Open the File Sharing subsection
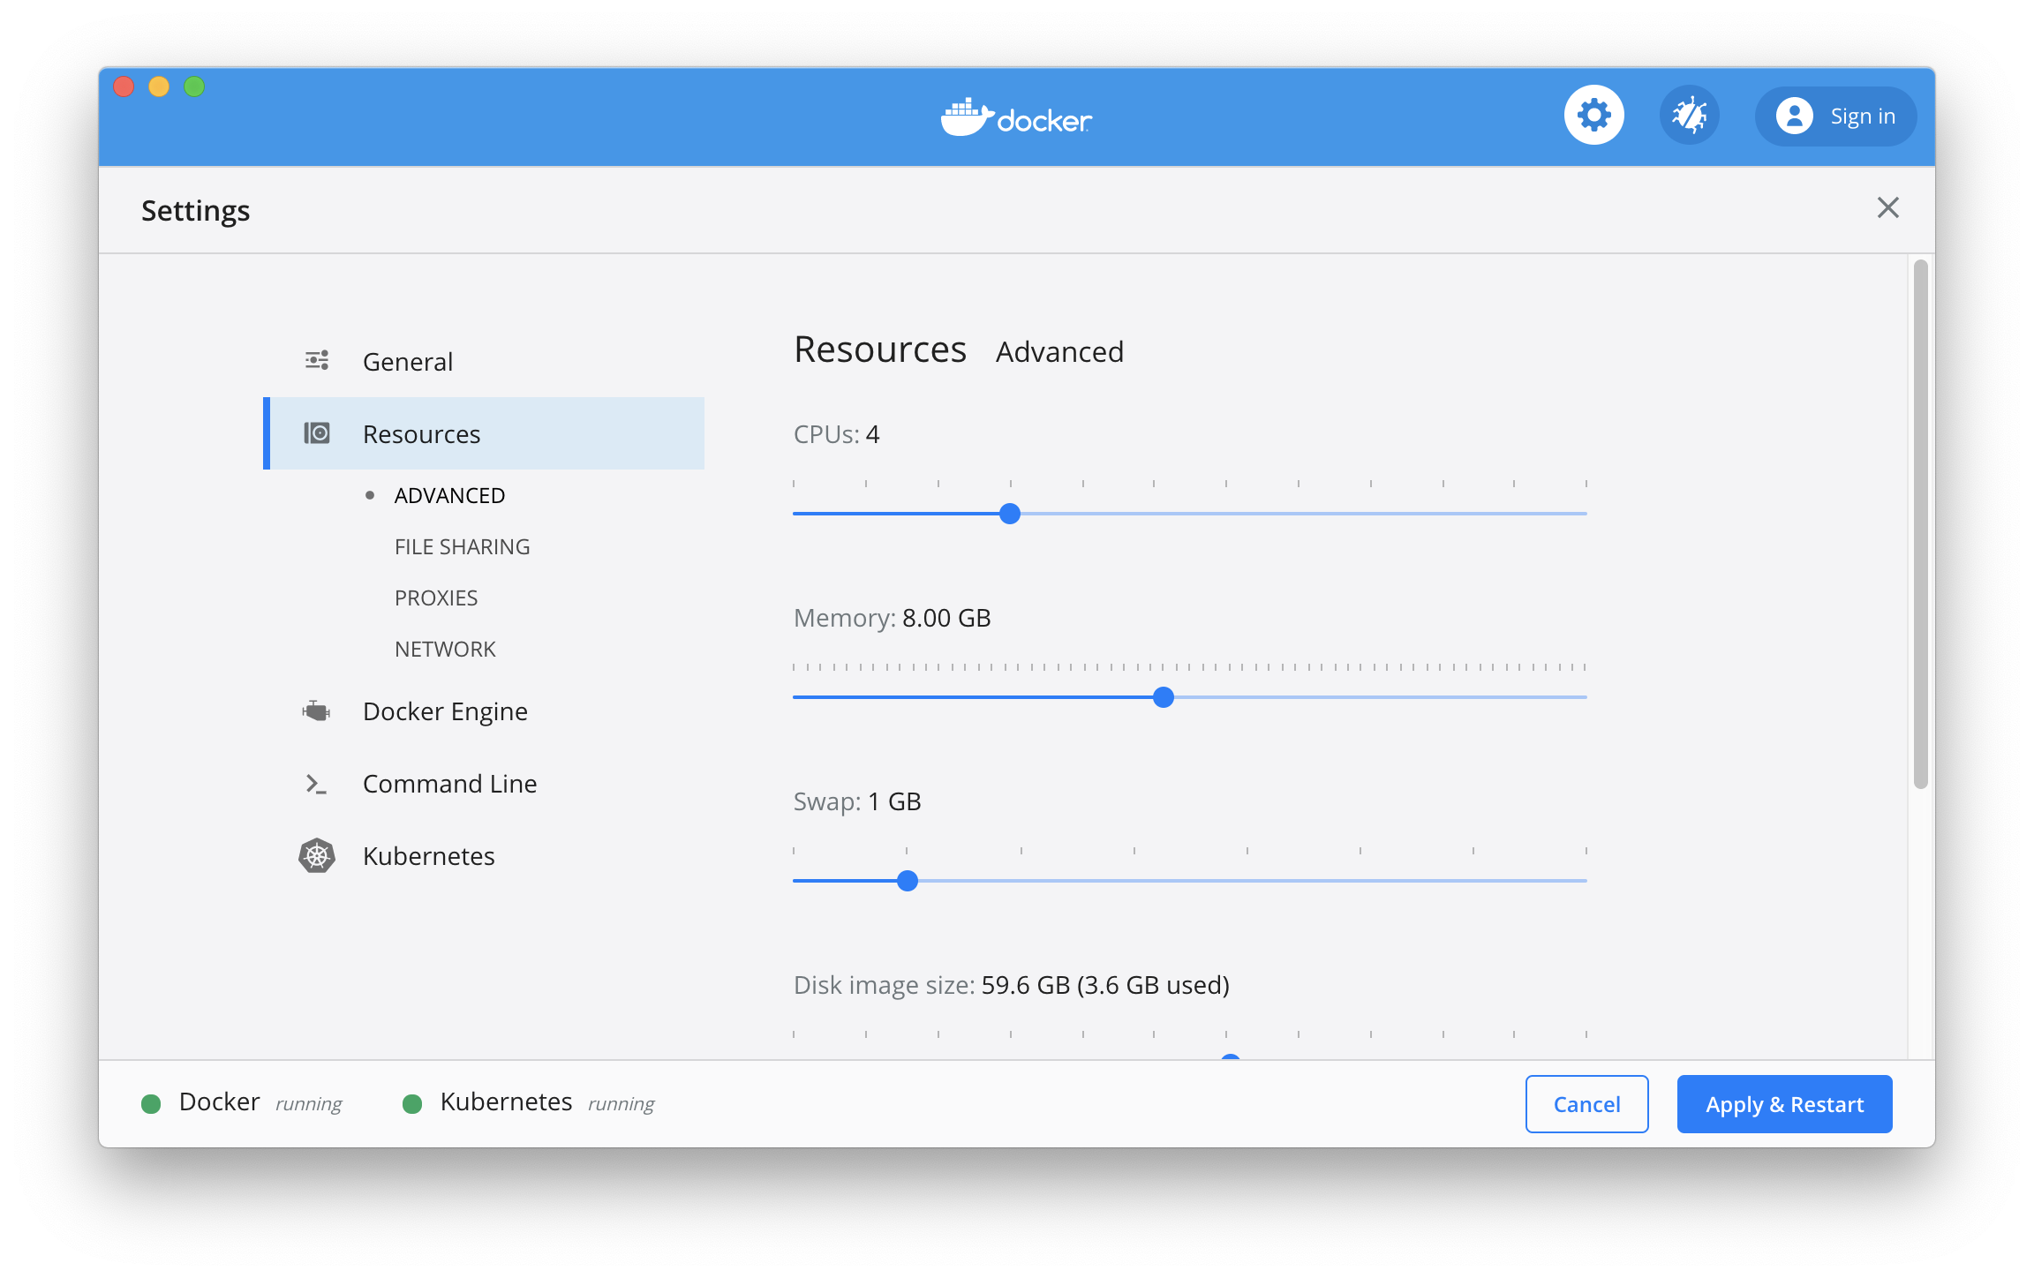Image resolution: width=2034 pixels, height=1278 pixels. click(462, 547)
